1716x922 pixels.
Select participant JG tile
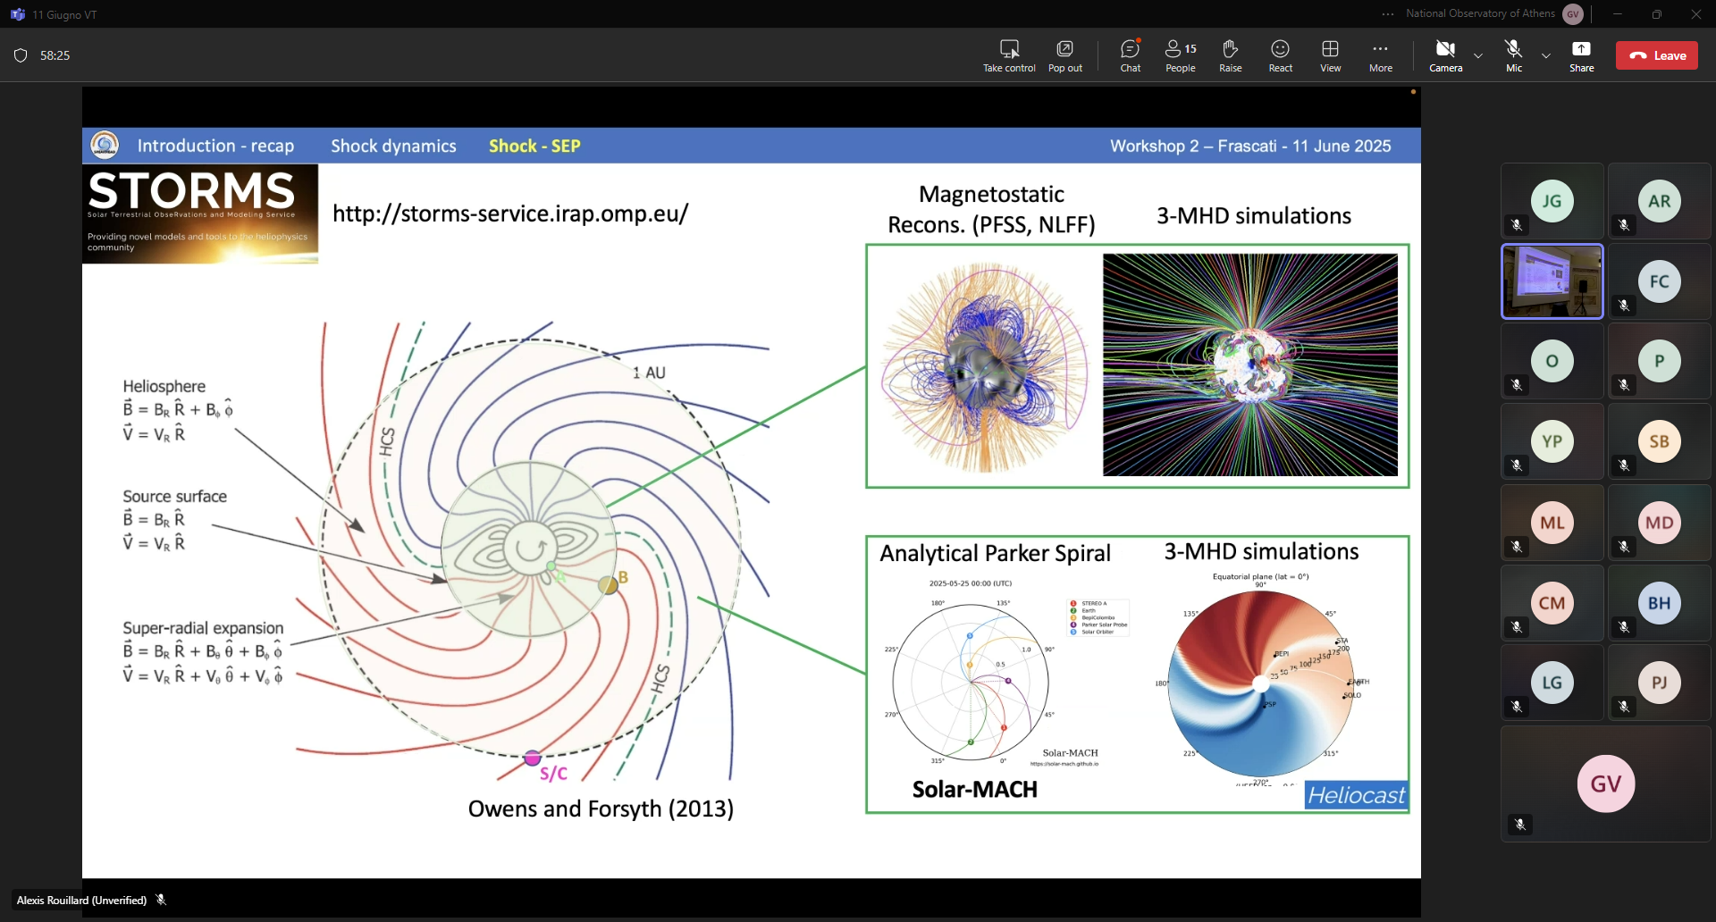[x=1552, y=201]
